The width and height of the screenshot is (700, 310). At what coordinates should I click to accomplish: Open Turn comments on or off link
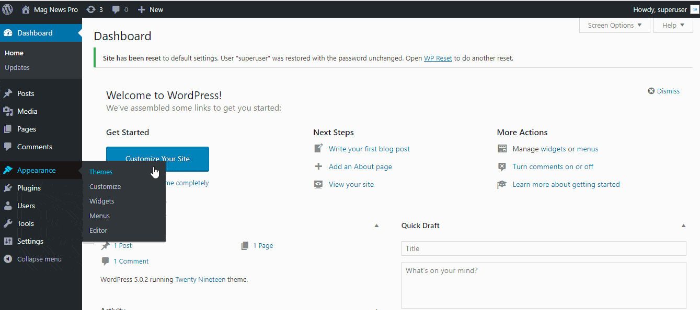(x=553, y=166)
